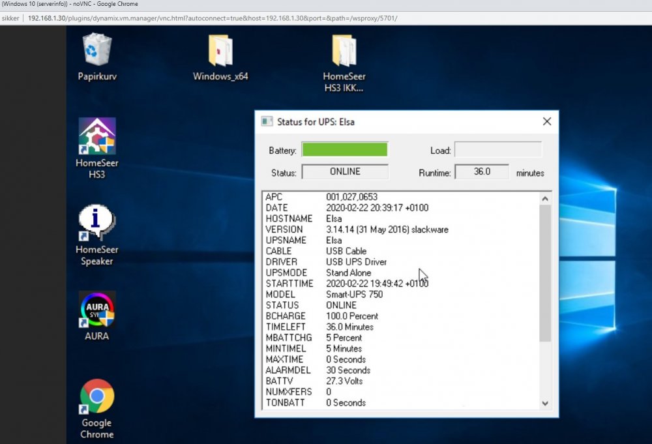Screen dimensions: 652x444
Task: Select the BCHARGE 100.0 Percent row
Action: coord(401,316)
